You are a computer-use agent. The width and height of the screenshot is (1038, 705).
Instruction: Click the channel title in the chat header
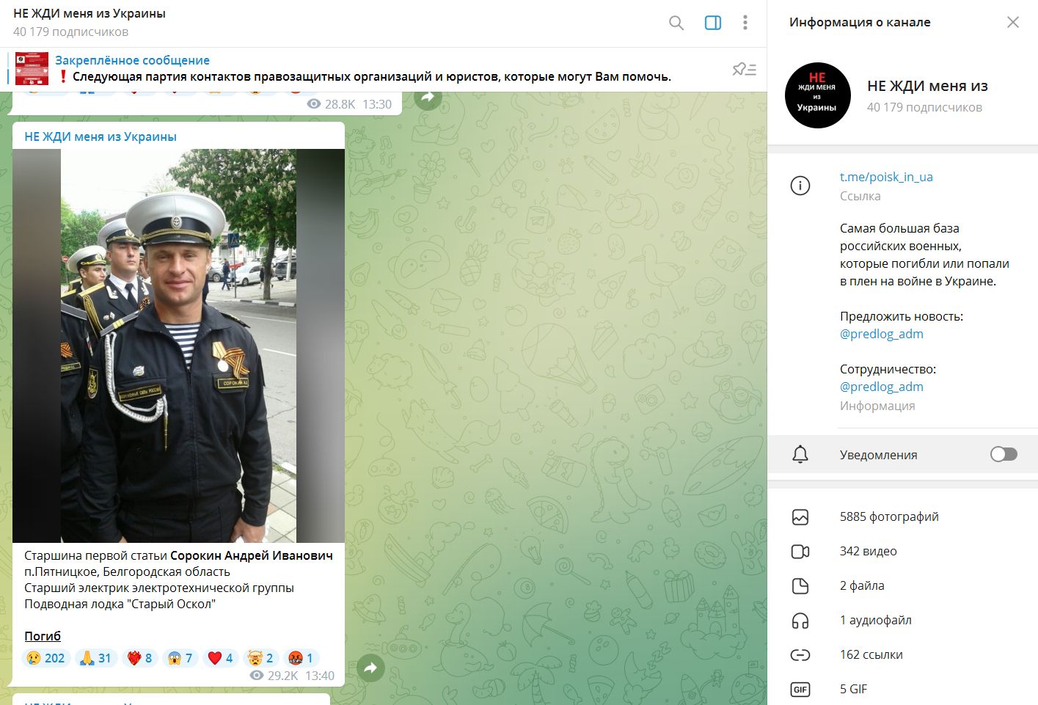click(89, 13)
